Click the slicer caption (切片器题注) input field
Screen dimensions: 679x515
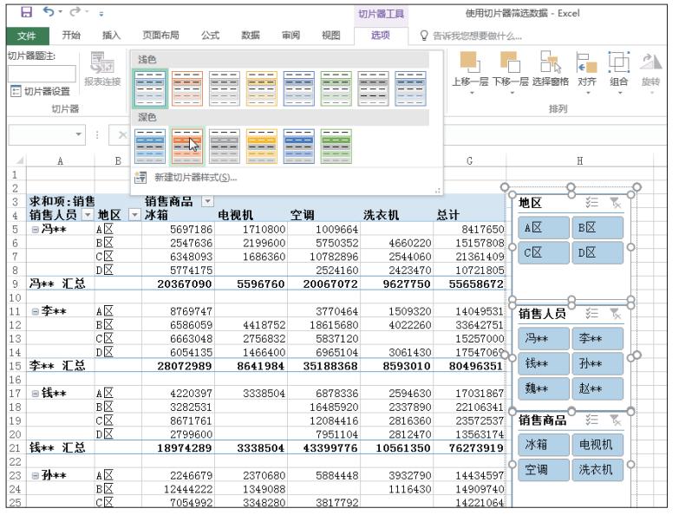[x=42, y=74]
